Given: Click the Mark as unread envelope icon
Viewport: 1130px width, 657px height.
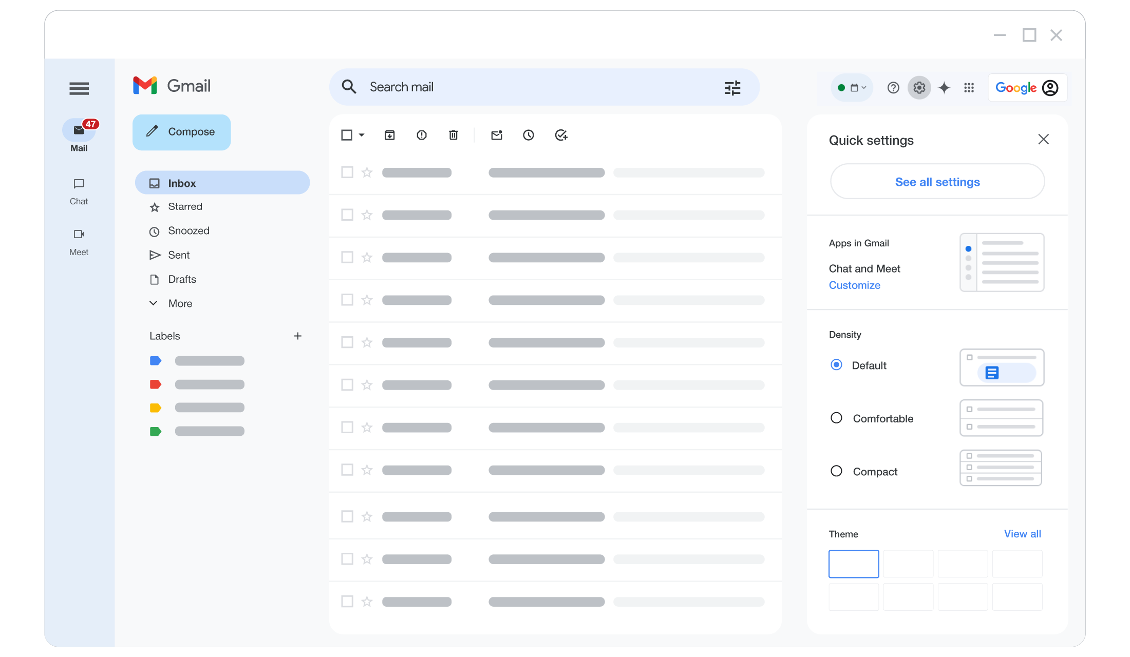Looking at the screenshot, I should click(497, 135).
